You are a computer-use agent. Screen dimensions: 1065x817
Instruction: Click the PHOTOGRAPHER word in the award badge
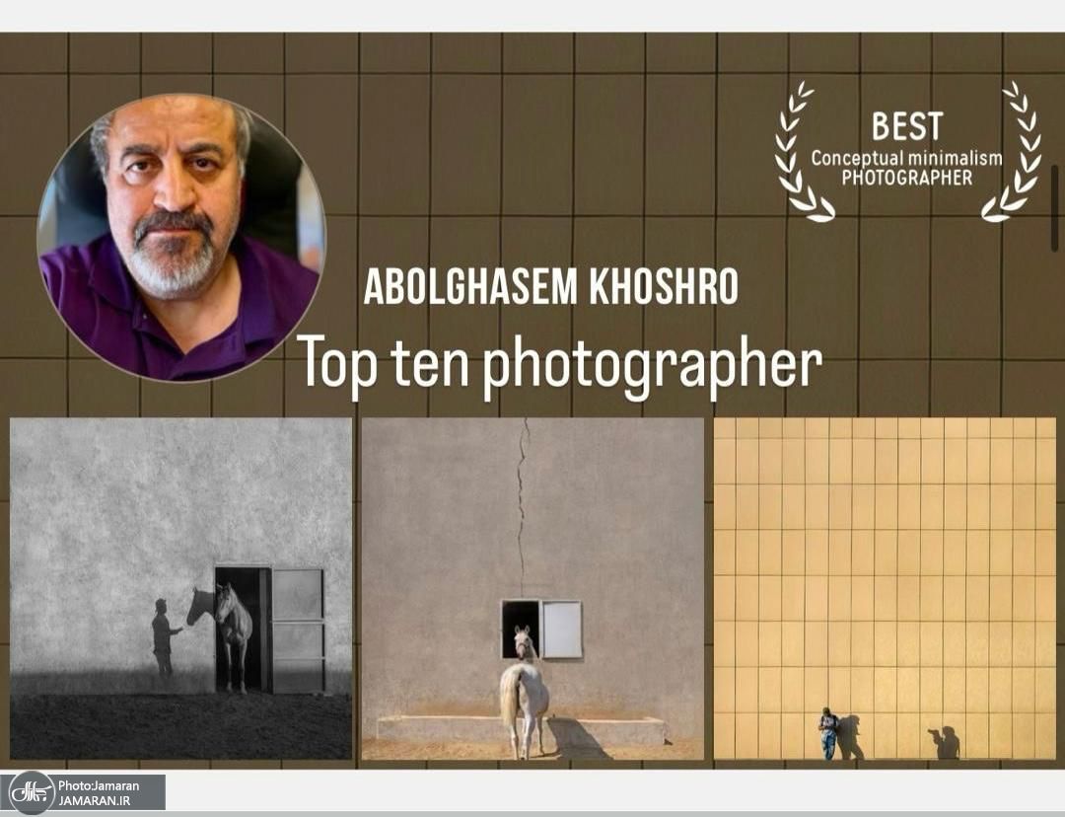906,178
